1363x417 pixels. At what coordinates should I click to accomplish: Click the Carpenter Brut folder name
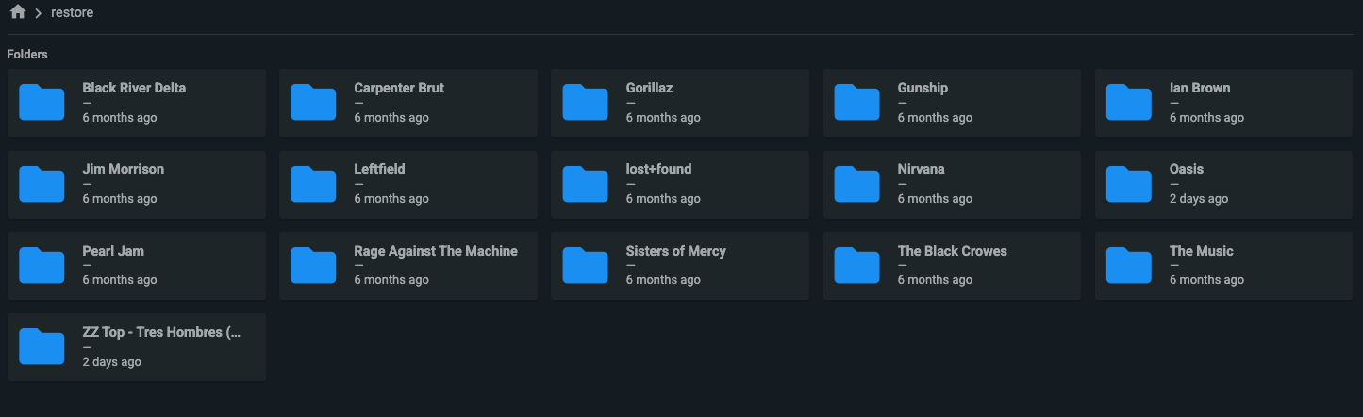[399, 88]
